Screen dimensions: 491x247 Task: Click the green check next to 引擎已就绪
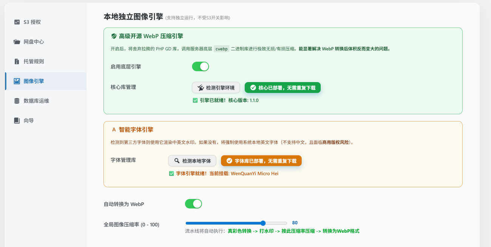point(195,100)
